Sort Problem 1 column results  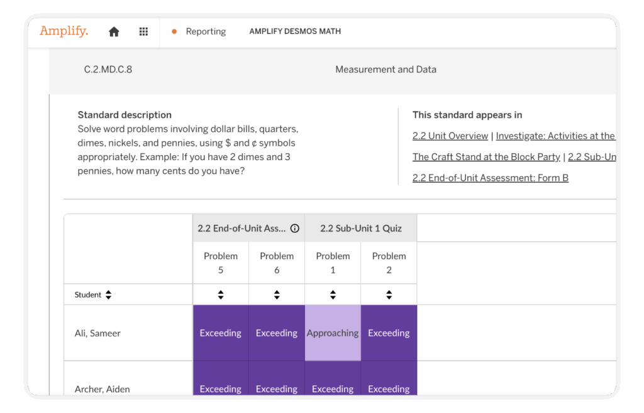(x=333, y=295)
